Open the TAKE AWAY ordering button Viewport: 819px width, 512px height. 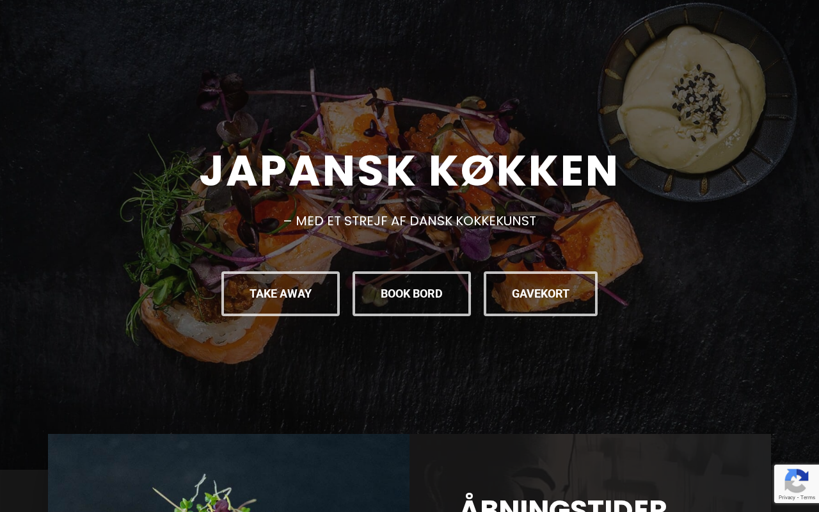pyautogui.click(x=280, y=294)
